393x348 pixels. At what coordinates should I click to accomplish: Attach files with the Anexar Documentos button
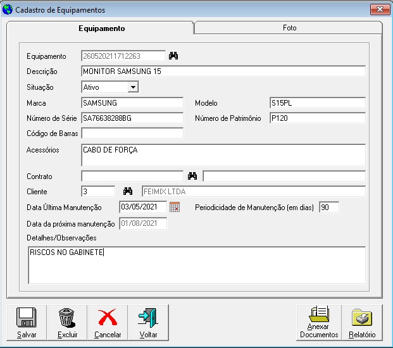click(x=319, y=323)
